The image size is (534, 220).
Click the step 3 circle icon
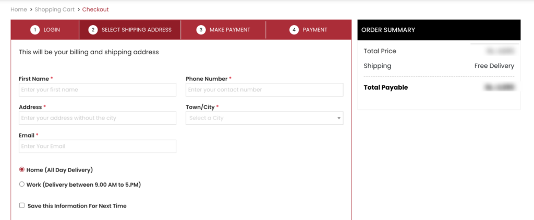click(201, 30)
